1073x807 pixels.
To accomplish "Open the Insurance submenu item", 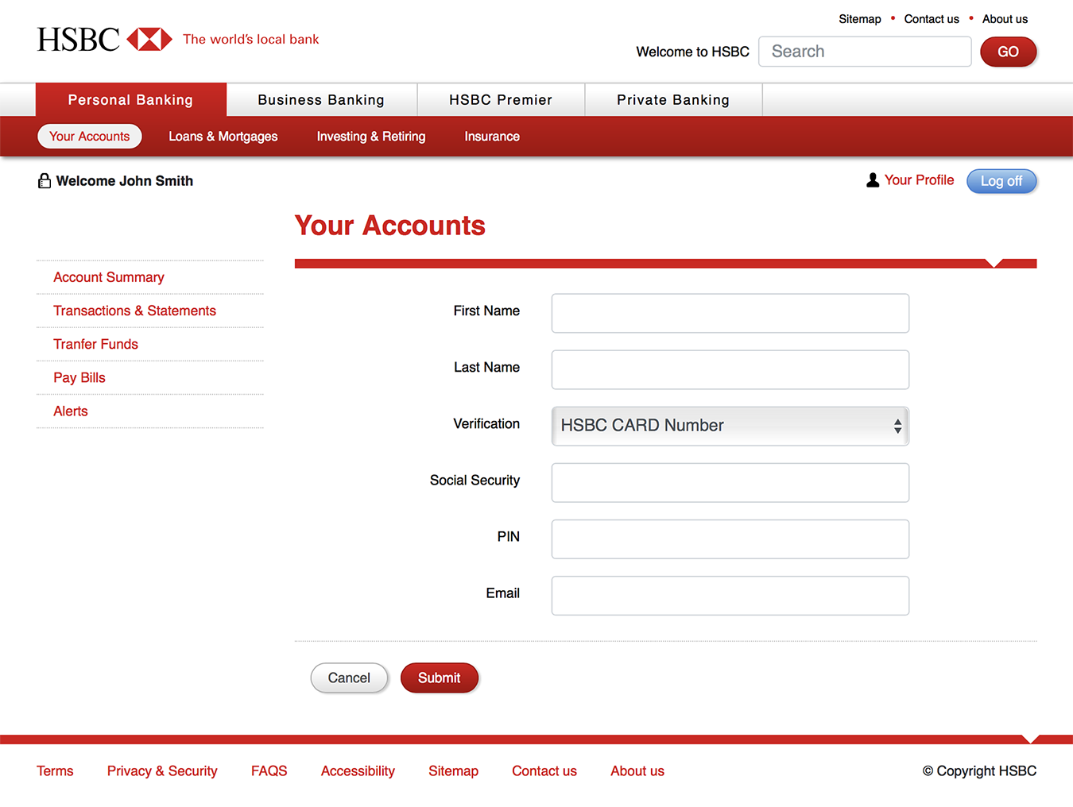I will point(492,137).
